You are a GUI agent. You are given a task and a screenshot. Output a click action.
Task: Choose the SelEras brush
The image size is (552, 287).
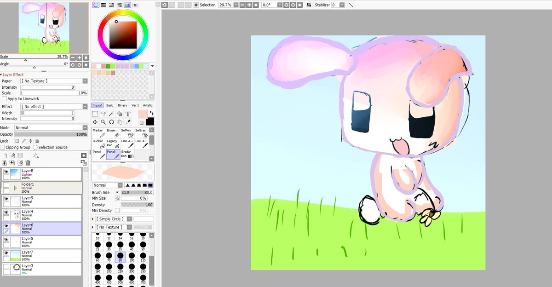coord(142,133)
